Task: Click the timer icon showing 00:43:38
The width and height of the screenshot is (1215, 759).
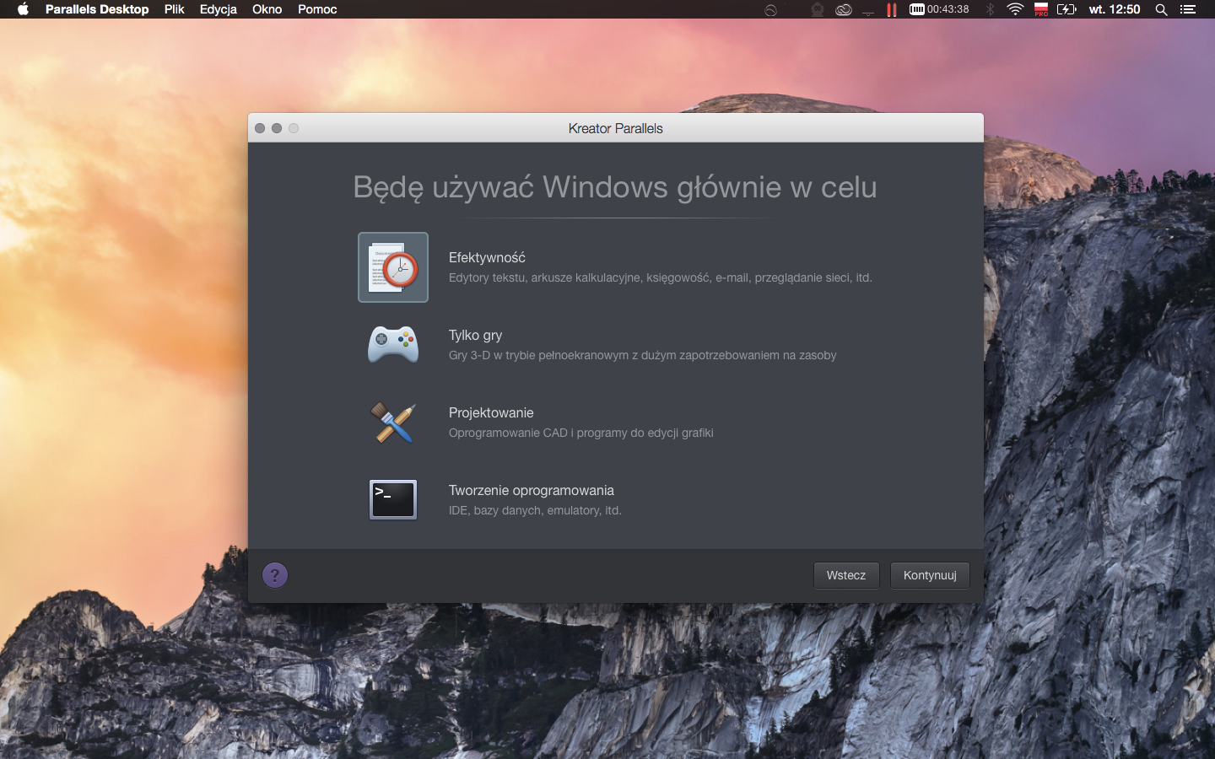Action: coord(939,9)
